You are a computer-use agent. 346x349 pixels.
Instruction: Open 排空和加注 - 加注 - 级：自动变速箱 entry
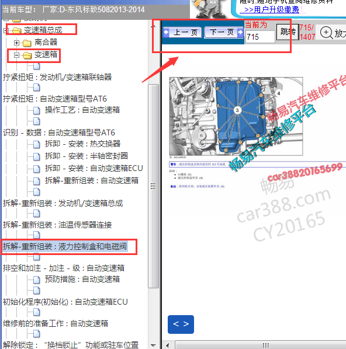64,268
